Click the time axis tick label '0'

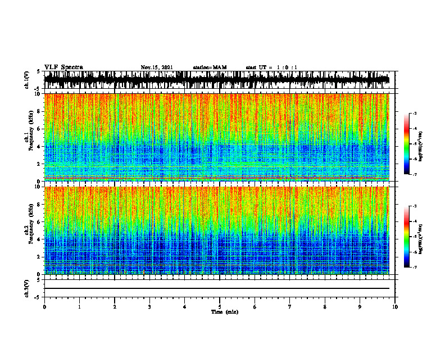[44, 307]
